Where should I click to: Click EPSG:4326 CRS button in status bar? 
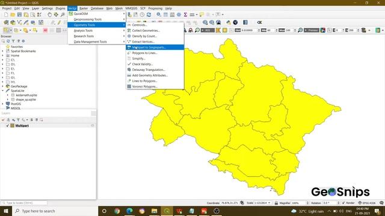(x=367, y=203)
